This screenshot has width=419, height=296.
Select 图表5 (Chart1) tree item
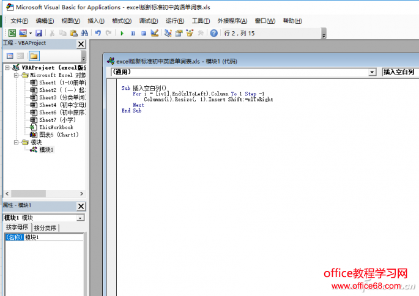[54, 135]
